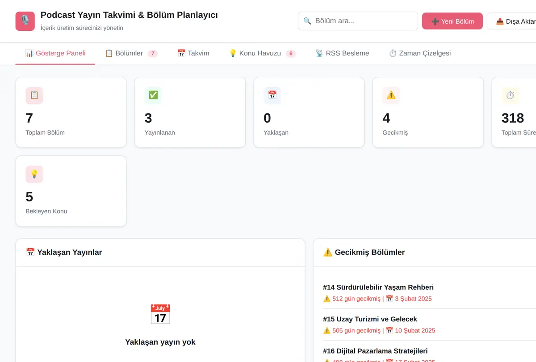Focus the Bölüm ara search field

pos(358,21)
